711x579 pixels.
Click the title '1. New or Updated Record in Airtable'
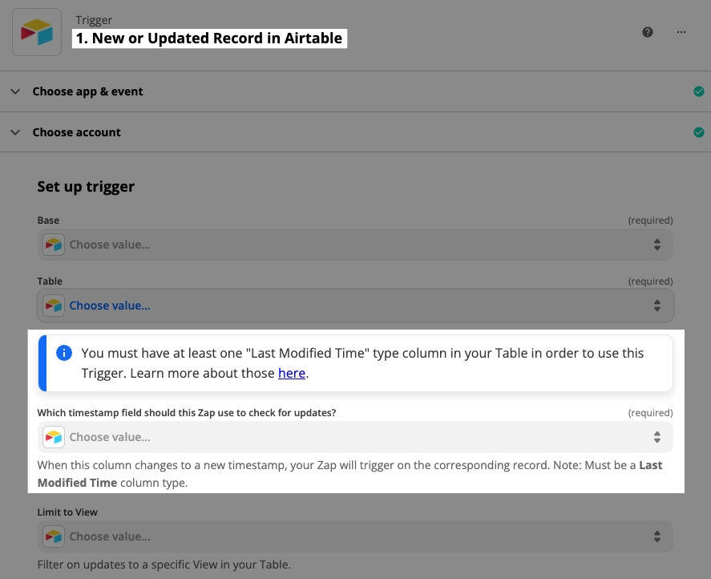[209, 38]
